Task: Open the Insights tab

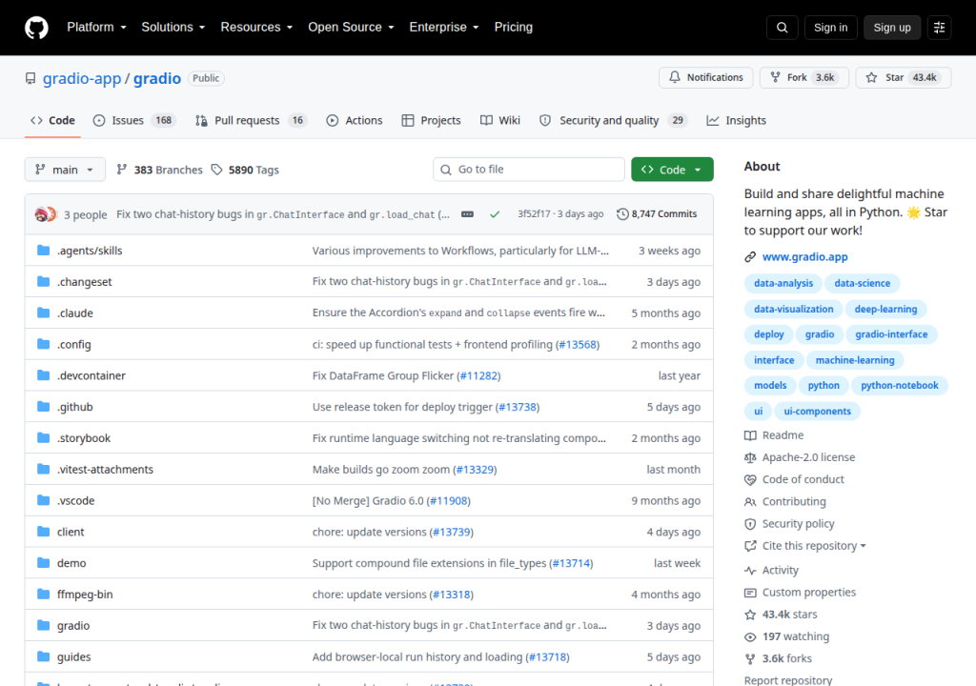Action: tap(737, 121)
